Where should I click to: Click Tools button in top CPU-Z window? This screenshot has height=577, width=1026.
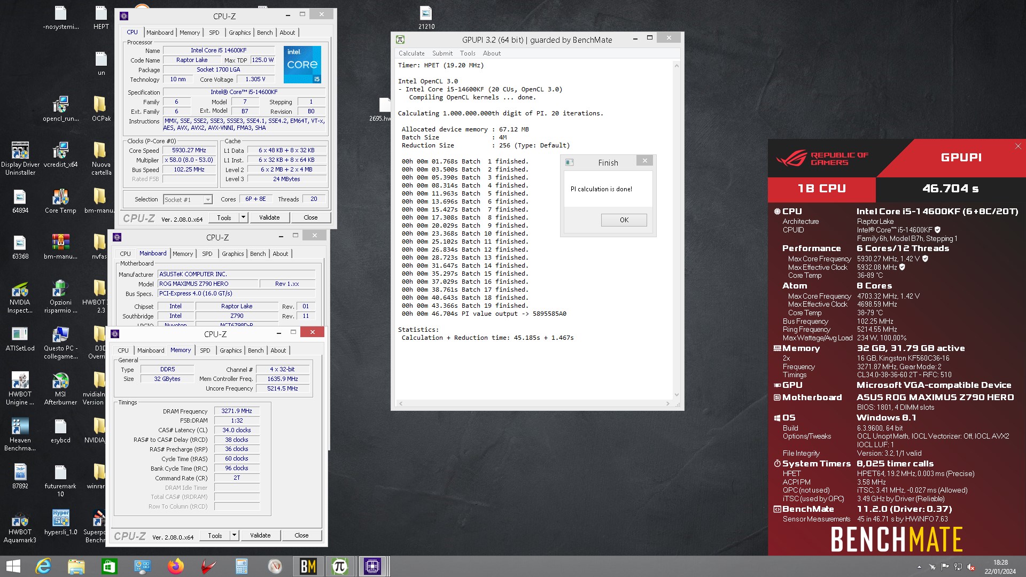pos(224,217)
